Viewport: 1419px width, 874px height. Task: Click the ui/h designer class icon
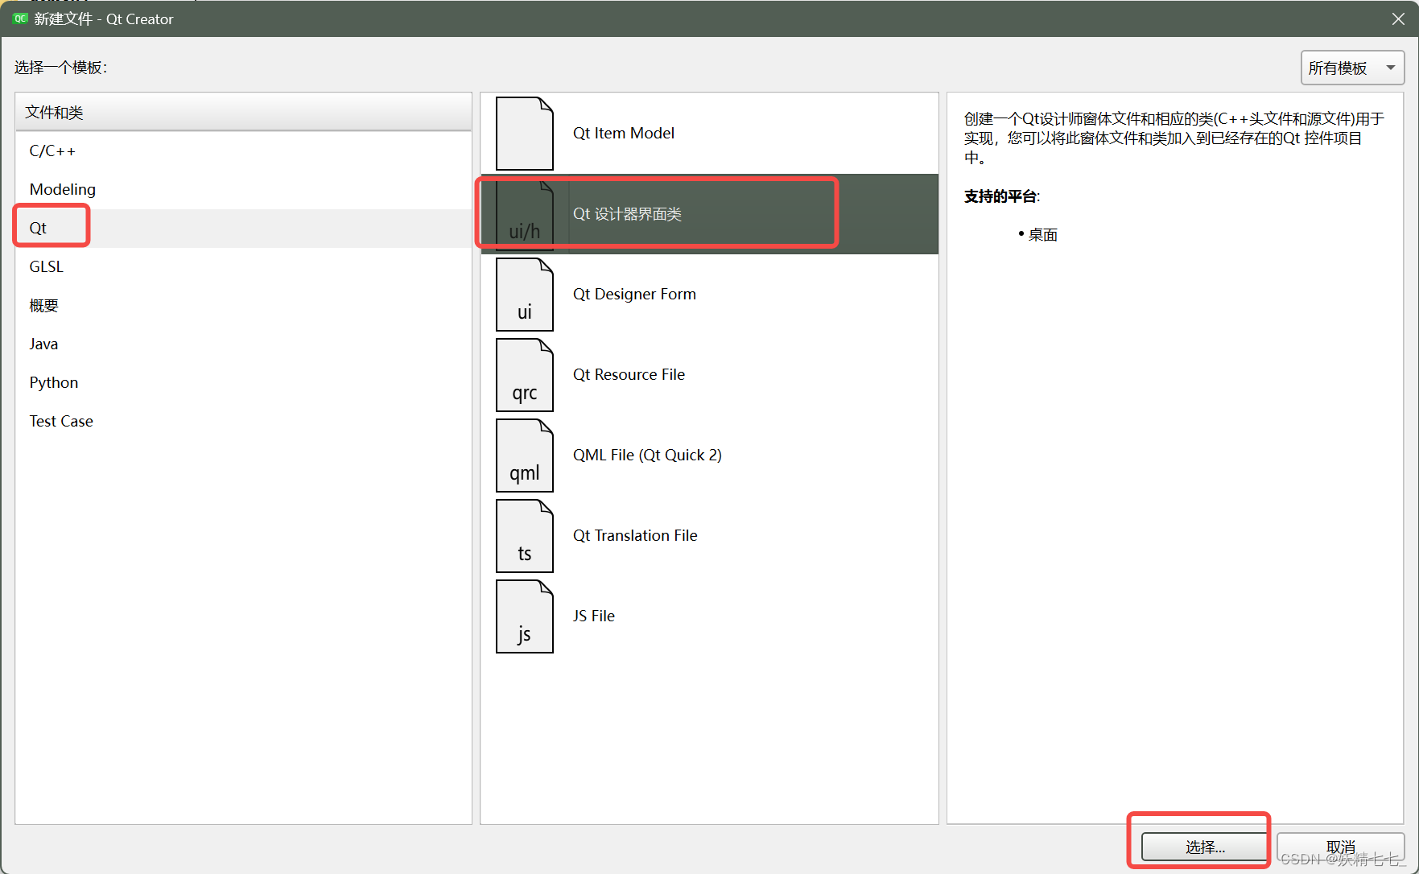click(x=525, y=214)
